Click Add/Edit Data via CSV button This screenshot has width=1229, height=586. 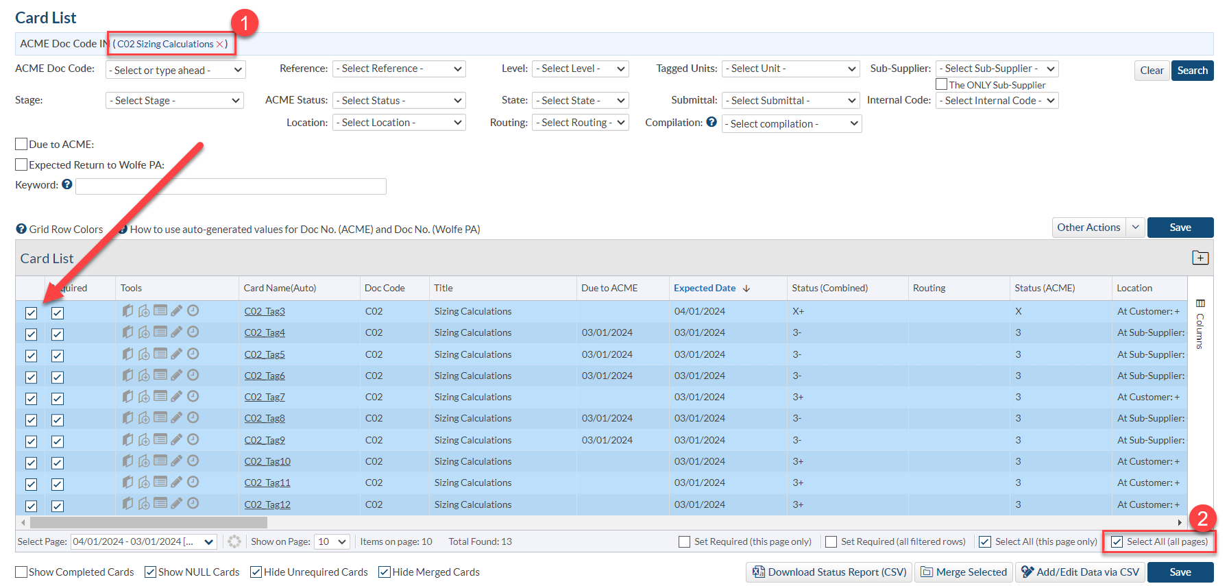pos(1080,572)
